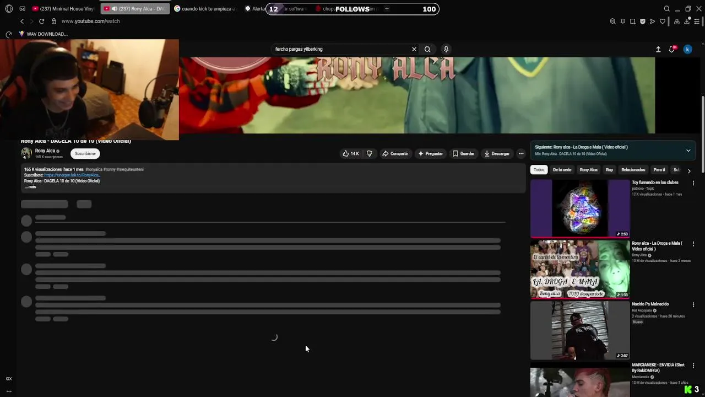Open Rony Alca channel avatar
Viewport: 705px width, 397px height.
point(26,153)
